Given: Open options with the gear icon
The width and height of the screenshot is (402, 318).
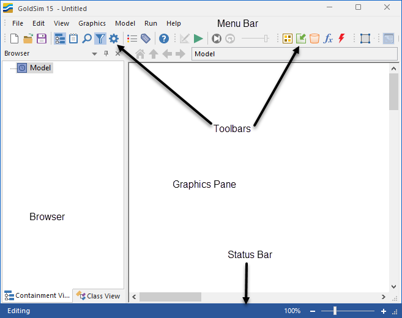Looking at the screenshot, I should (x=114, y=39).
